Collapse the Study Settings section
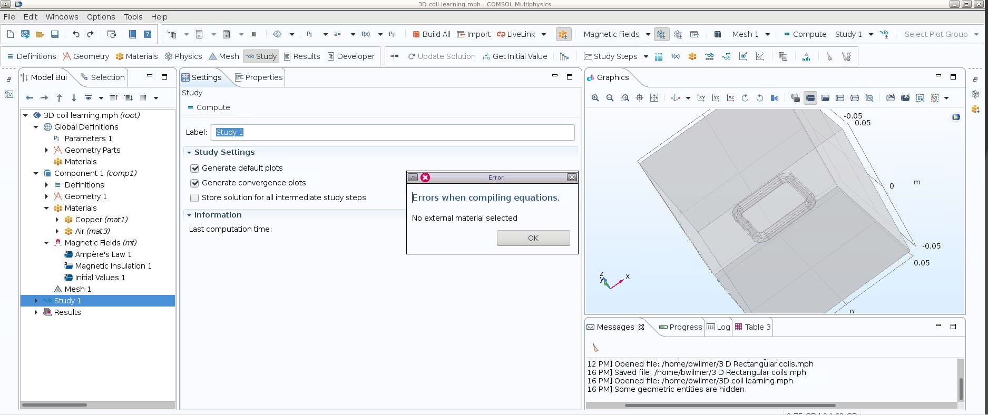This screenshot has width=988, height=415. (189, 152)
